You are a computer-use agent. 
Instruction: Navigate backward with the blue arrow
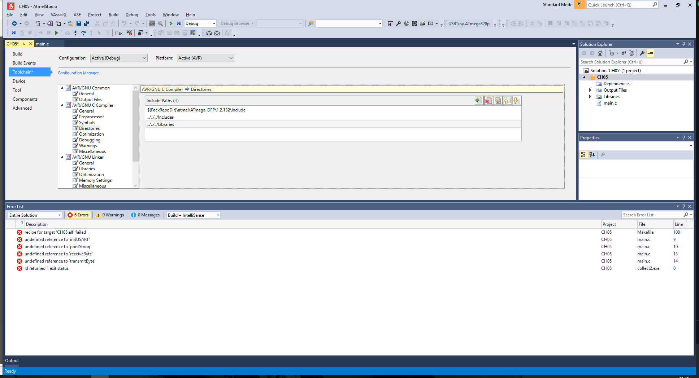14,23
